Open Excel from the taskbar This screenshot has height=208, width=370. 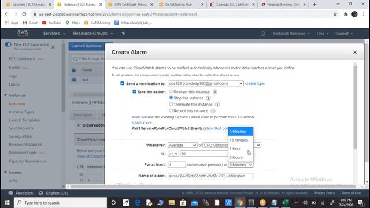coord(286,203)
